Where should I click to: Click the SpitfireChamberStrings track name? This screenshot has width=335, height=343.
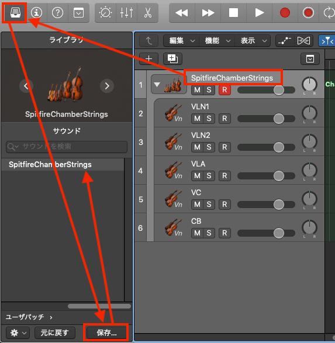[232, 78]
